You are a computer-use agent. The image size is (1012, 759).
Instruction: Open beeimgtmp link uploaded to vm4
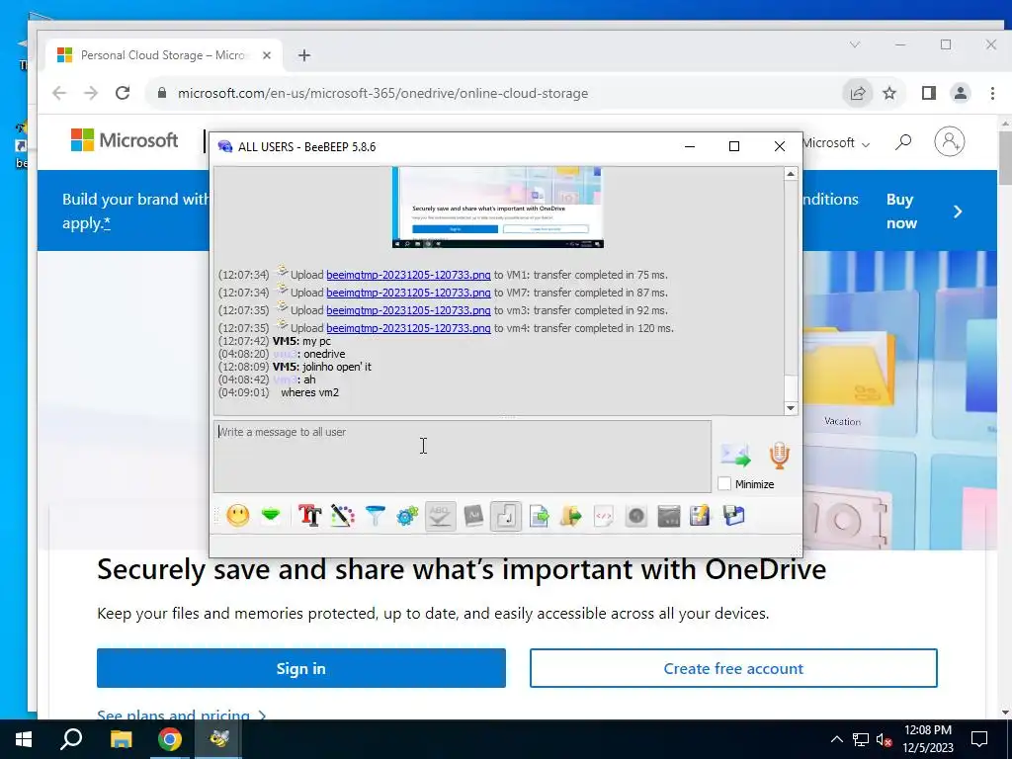click(408, 328)
